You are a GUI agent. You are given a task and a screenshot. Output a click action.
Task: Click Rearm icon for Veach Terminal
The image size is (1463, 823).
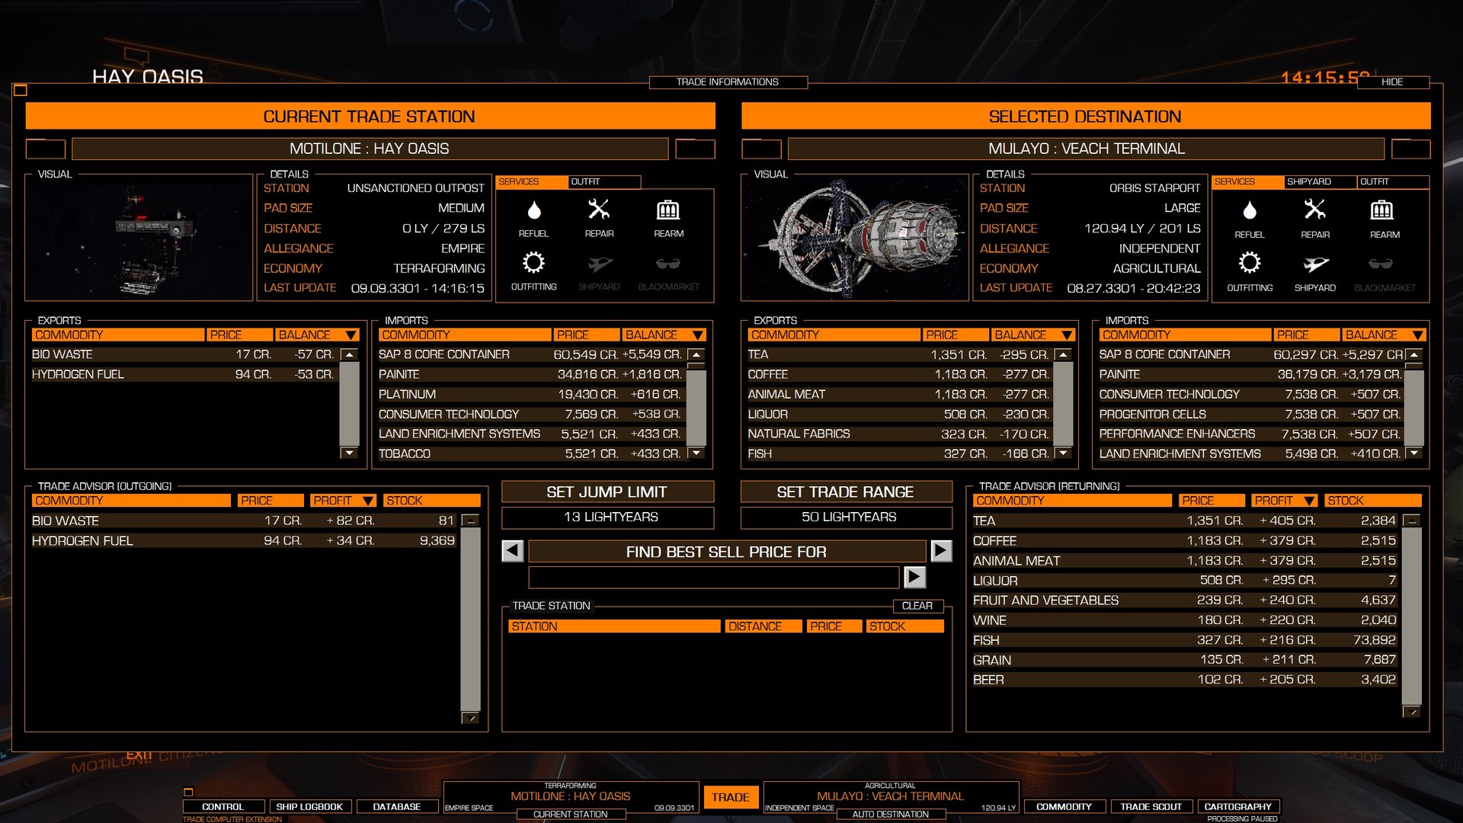[1382, 210]
